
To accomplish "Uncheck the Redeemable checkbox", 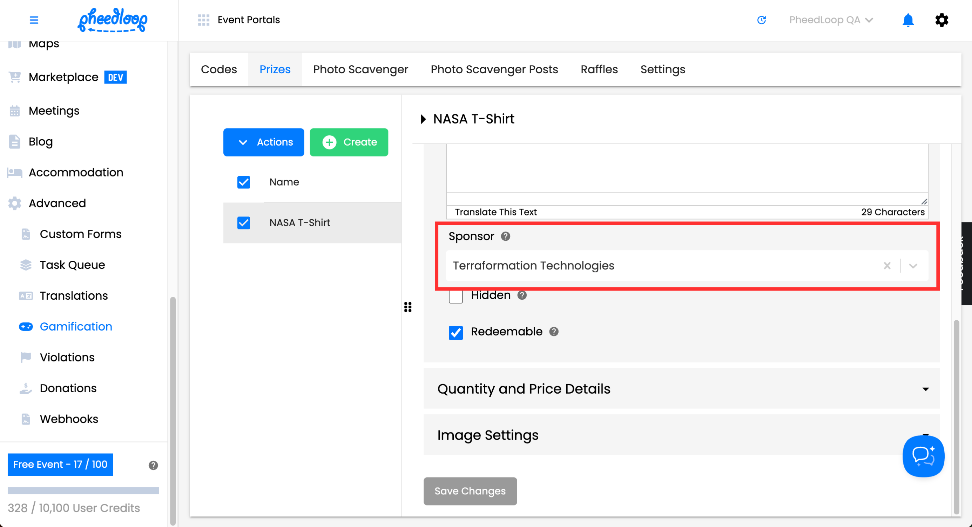I will coord(455,333).
